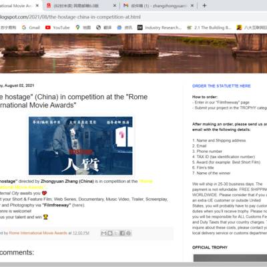
Task: Click the 12:00 PM post timestamp
Action: (81, 233)
